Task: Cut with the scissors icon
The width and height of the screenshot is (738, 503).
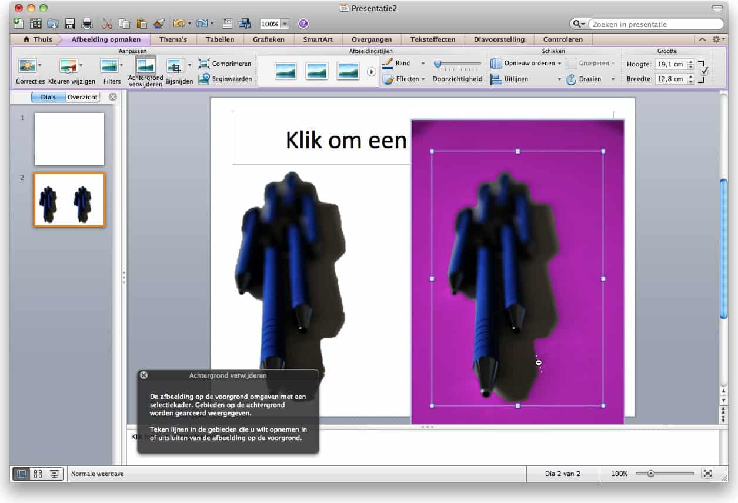Action: 107,24
